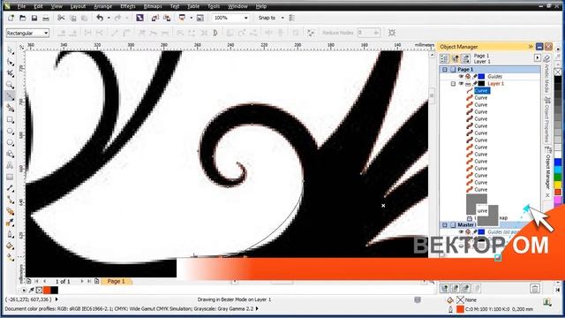Image resolution: width=565 pixels, height=318 pixels.
Task: Toggle editable pencil for Guides layer
Action: point(475,77)
